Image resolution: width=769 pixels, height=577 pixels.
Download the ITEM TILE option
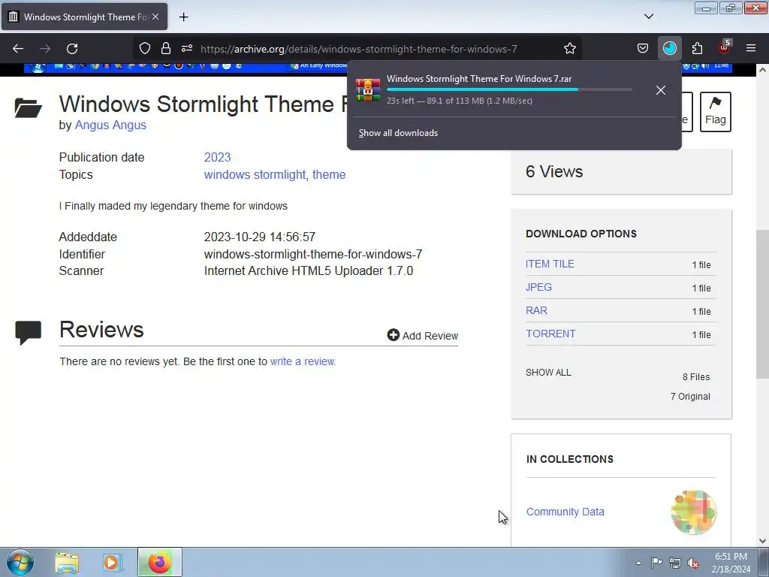(550, 264)
